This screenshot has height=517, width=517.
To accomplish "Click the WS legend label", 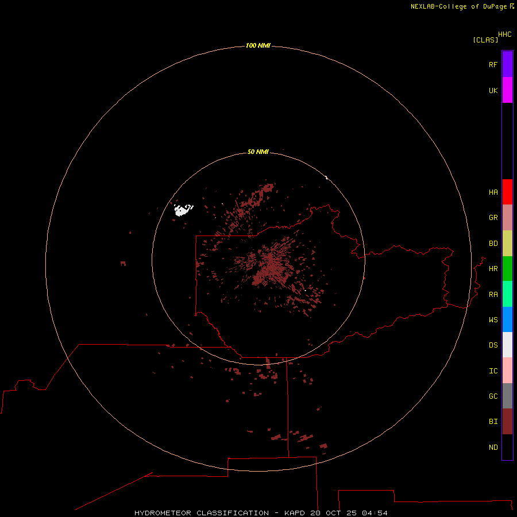I will click(x=493, y=320).
